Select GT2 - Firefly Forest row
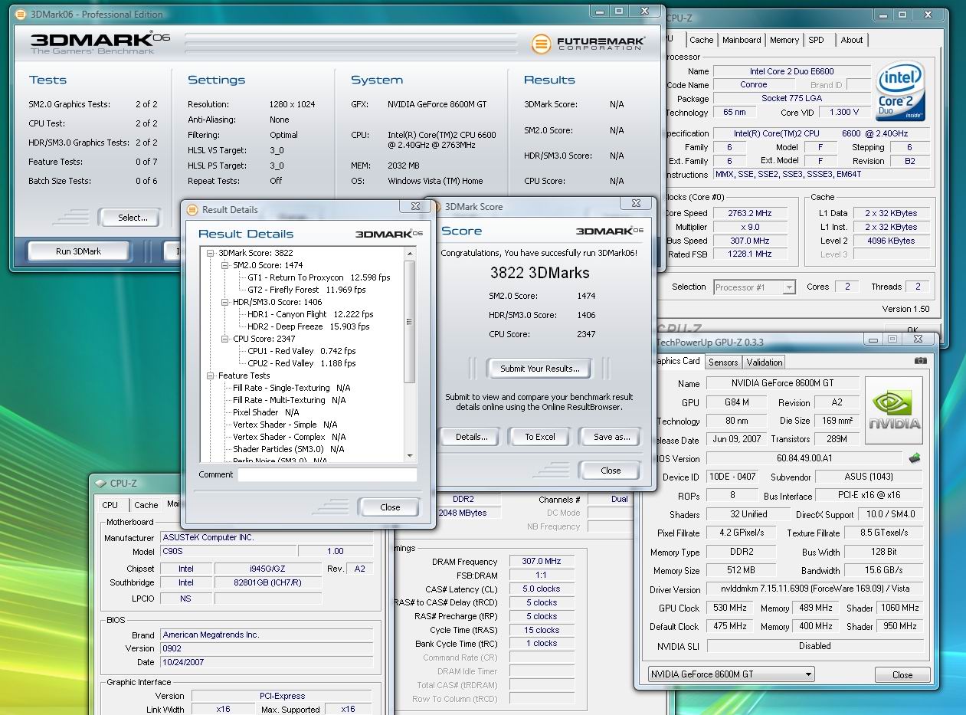 [x=306, y=290]
